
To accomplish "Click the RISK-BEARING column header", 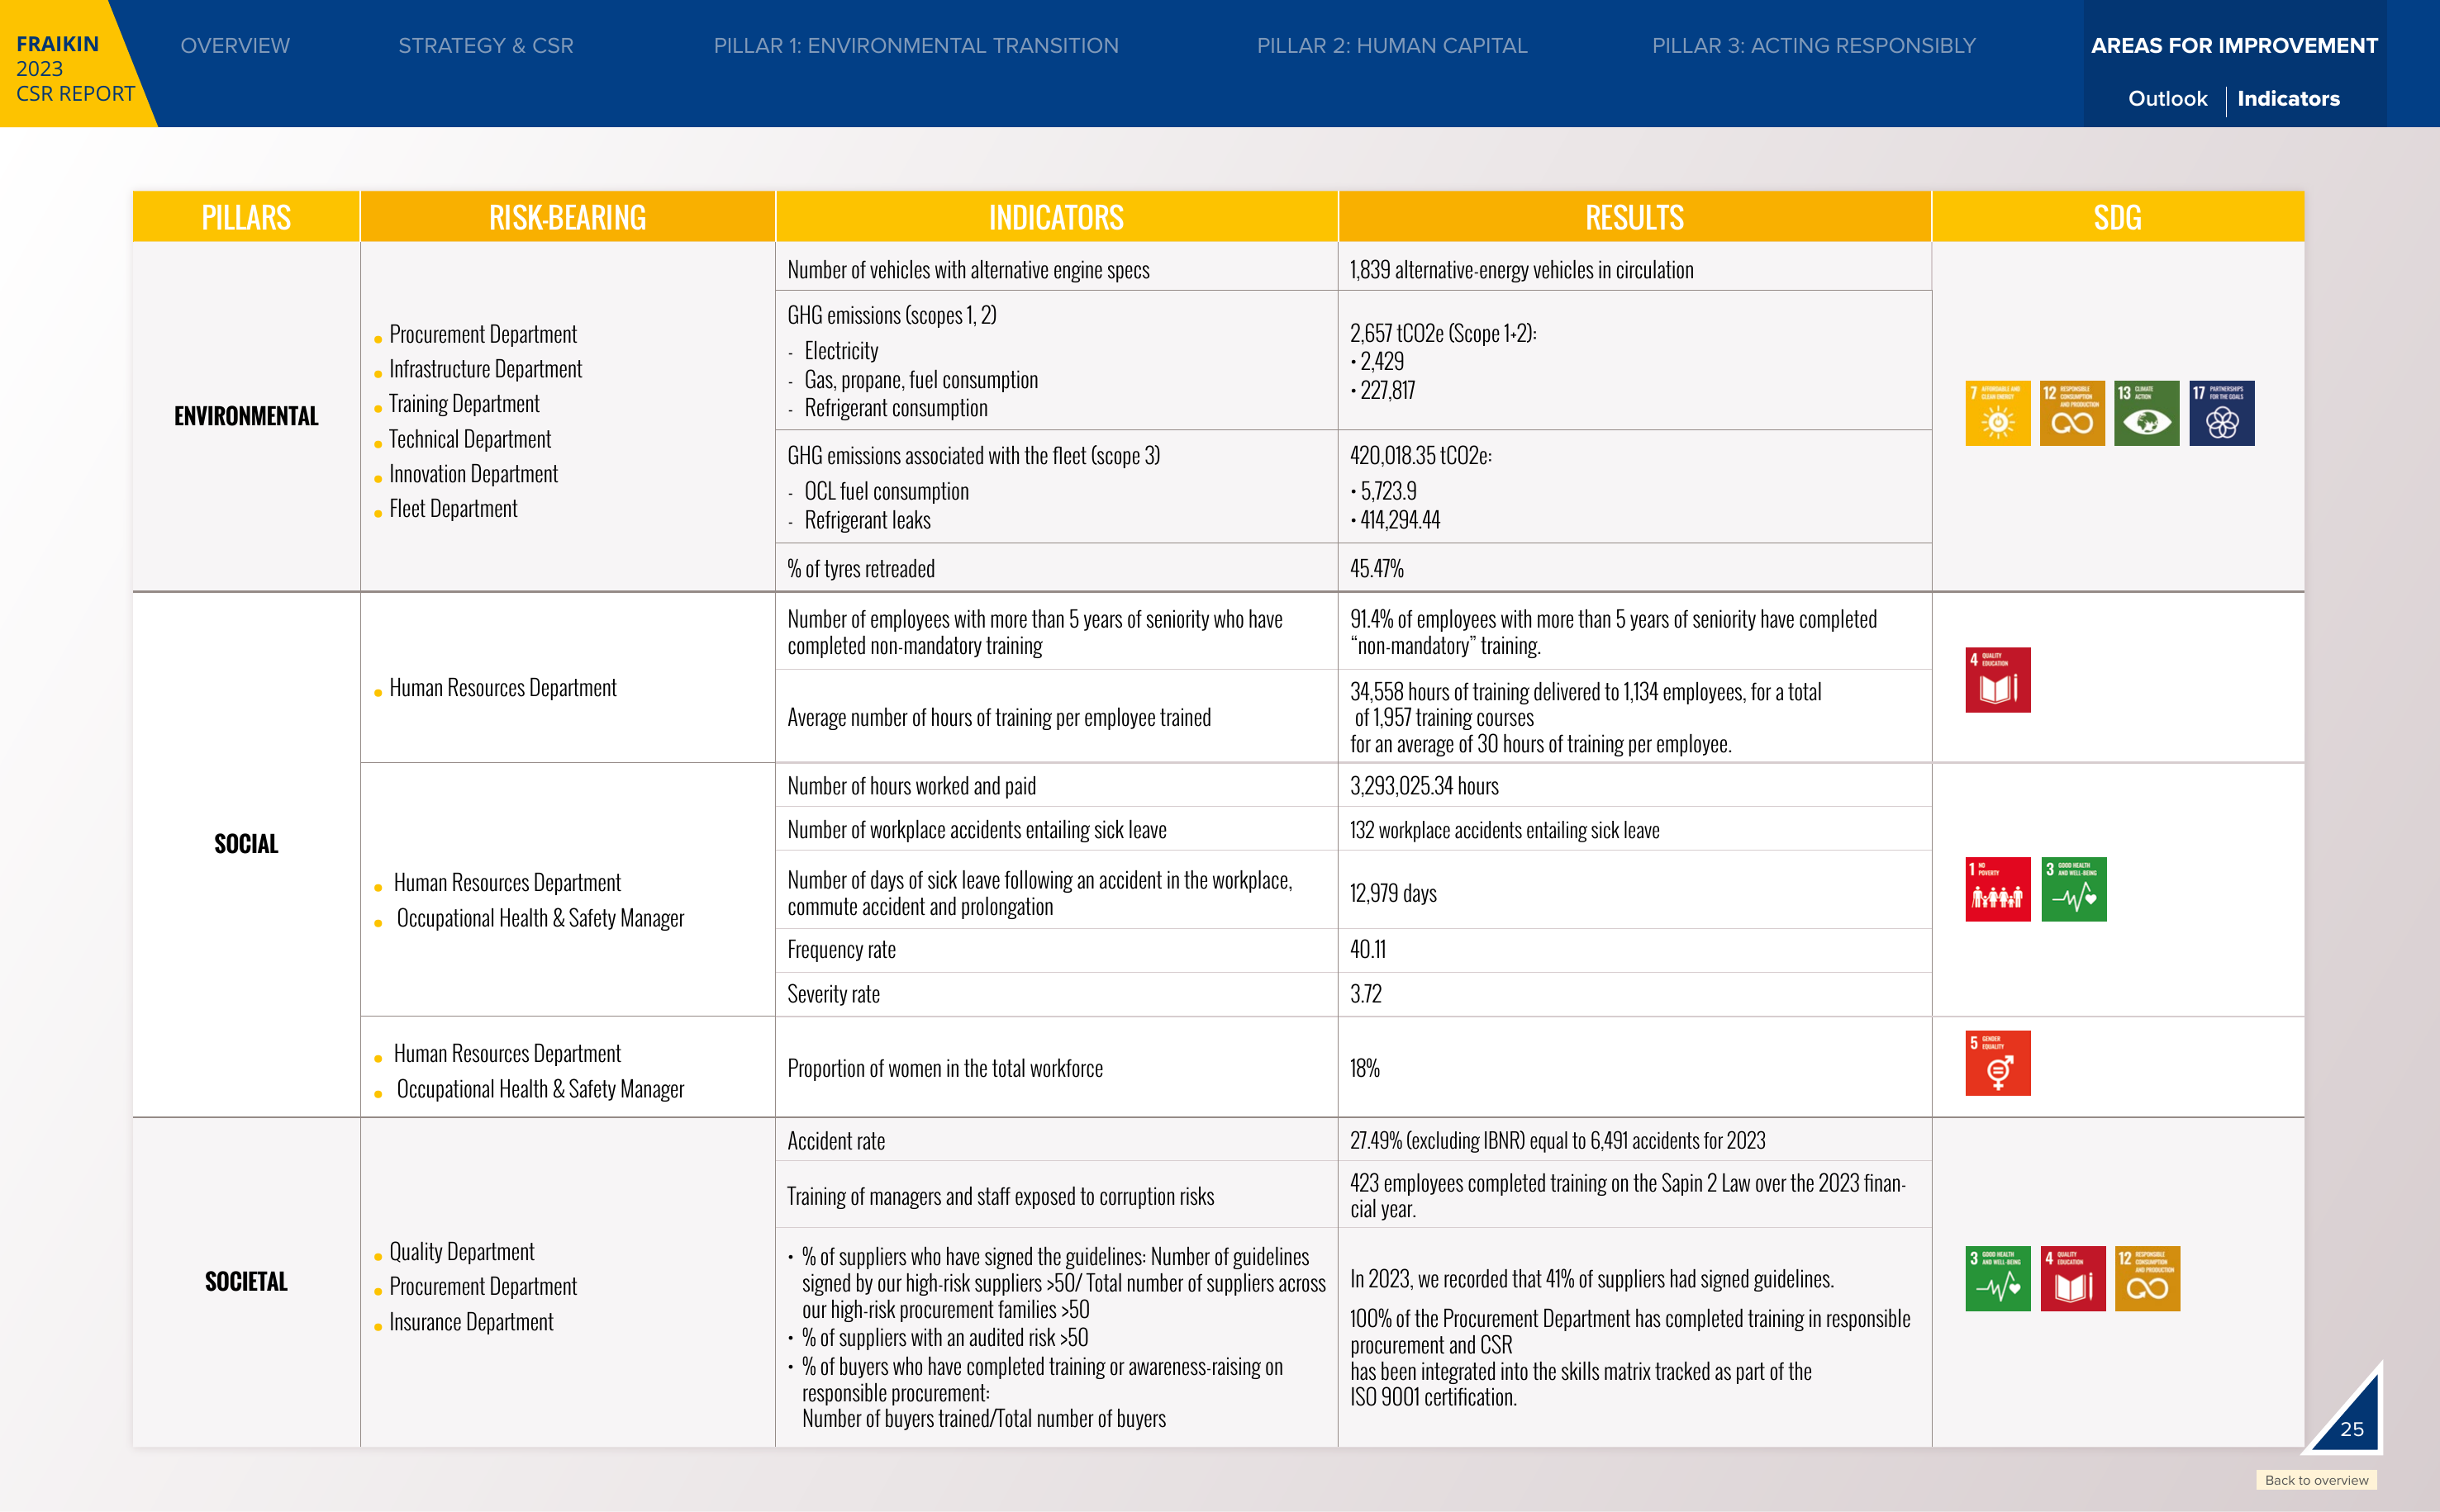I will point(567,217).
